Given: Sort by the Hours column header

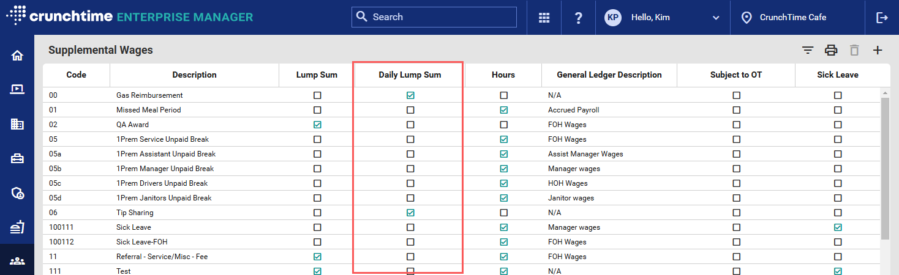Looking at the screenshot, I should (x=503, y=75).
